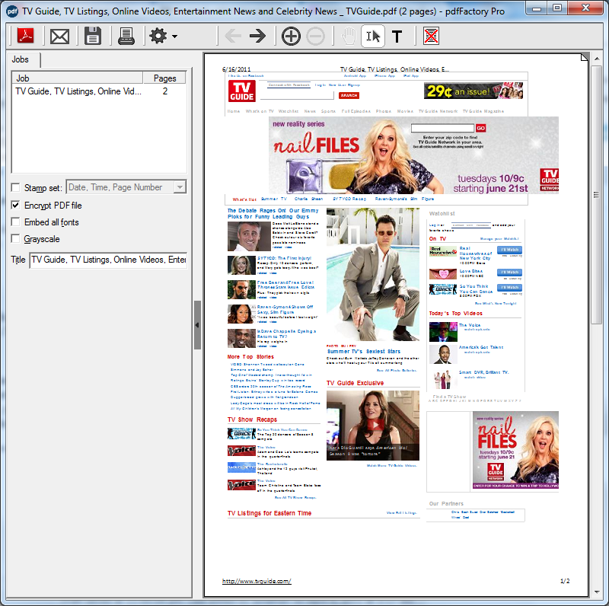Click the preview scrollbar up arrow

tap(597, 59)
